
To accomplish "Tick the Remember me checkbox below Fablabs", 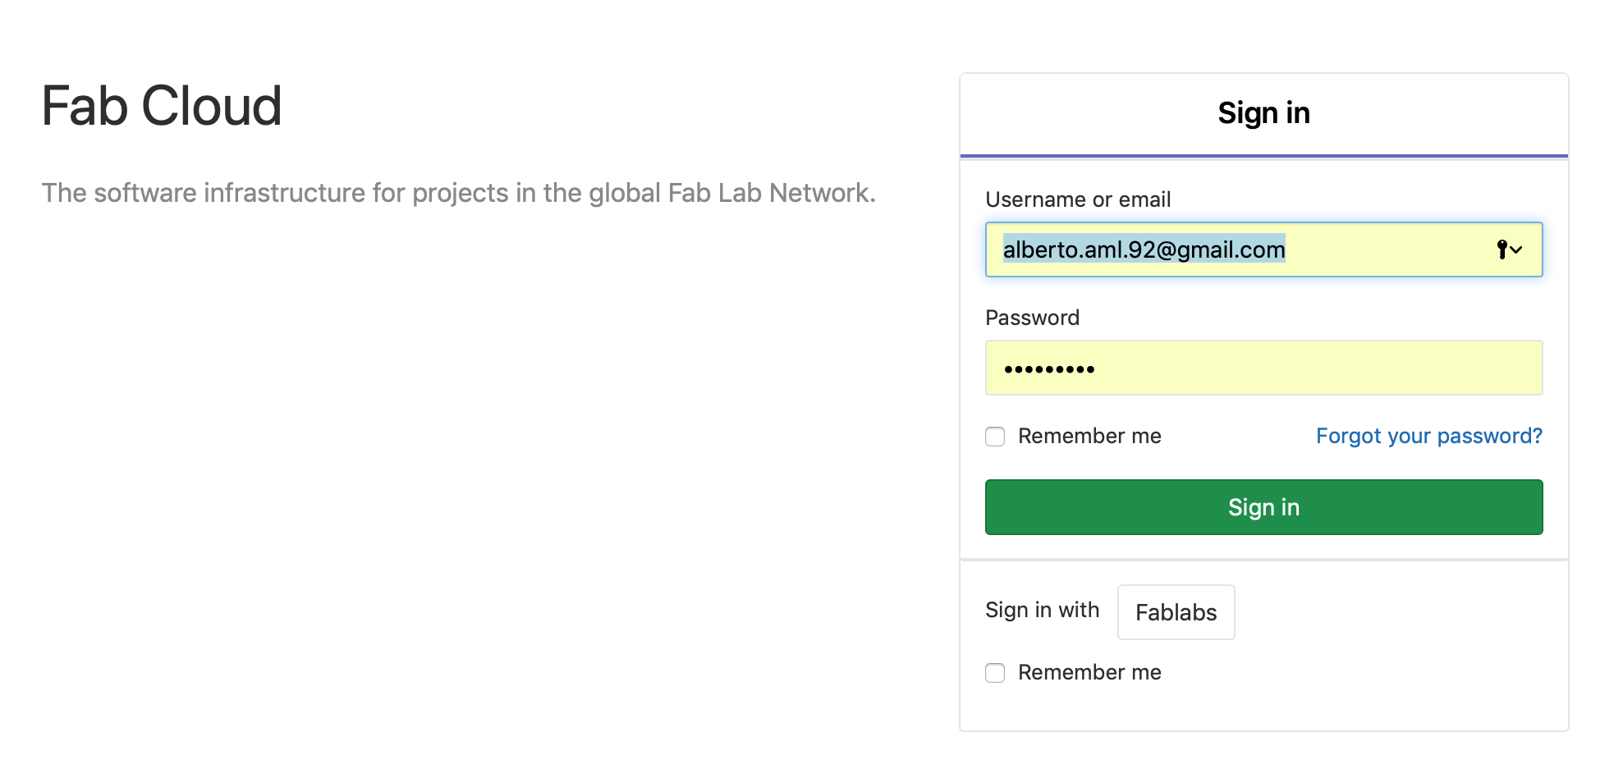I will point(995,673).
